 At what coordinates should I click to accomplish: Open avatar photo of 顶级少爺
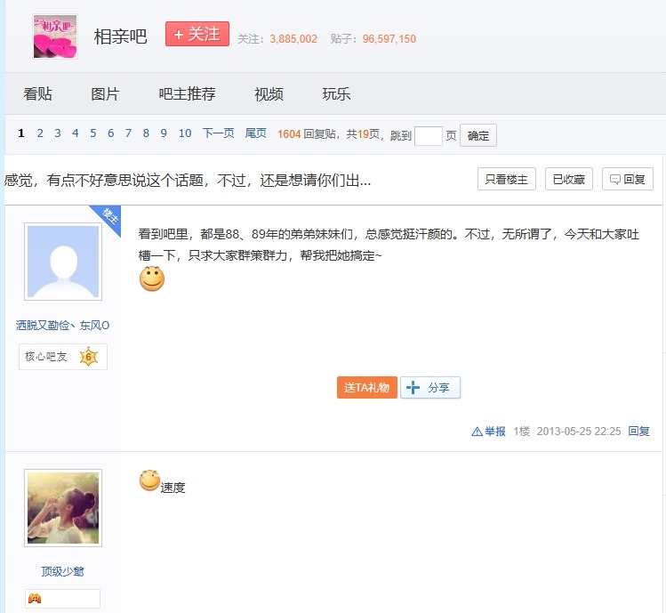(63, 508)
